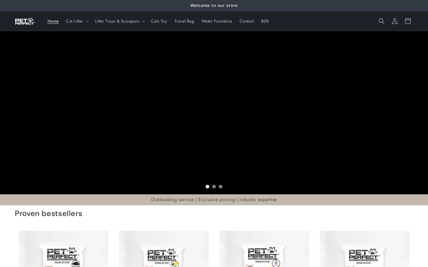Expand the Litter Trays & Scoopers dropdown

click(120, 21)
